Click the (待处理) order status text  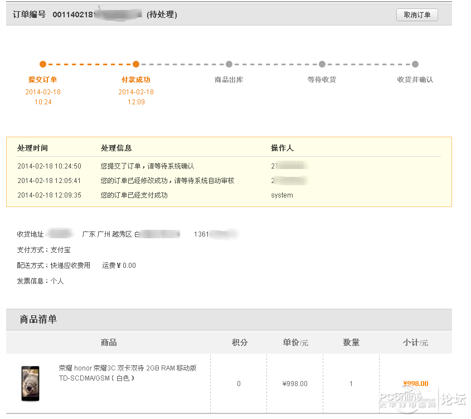(162, 15)
